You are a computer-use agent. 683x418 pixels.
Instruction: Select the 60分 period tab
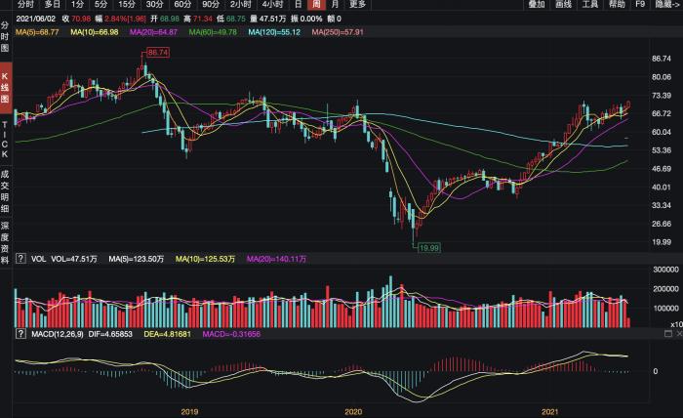[181, 5]
